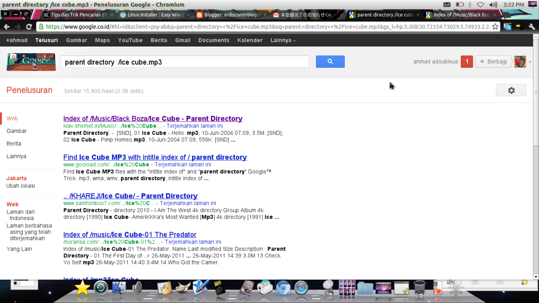Image resolution: width=539 pixels, height=303 pixels.
Task: Click the +ahmad profile link
Action: [x=17, y=40]
